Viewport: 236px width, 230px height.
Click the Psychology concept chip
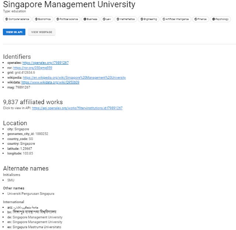(x=221, y=19)
